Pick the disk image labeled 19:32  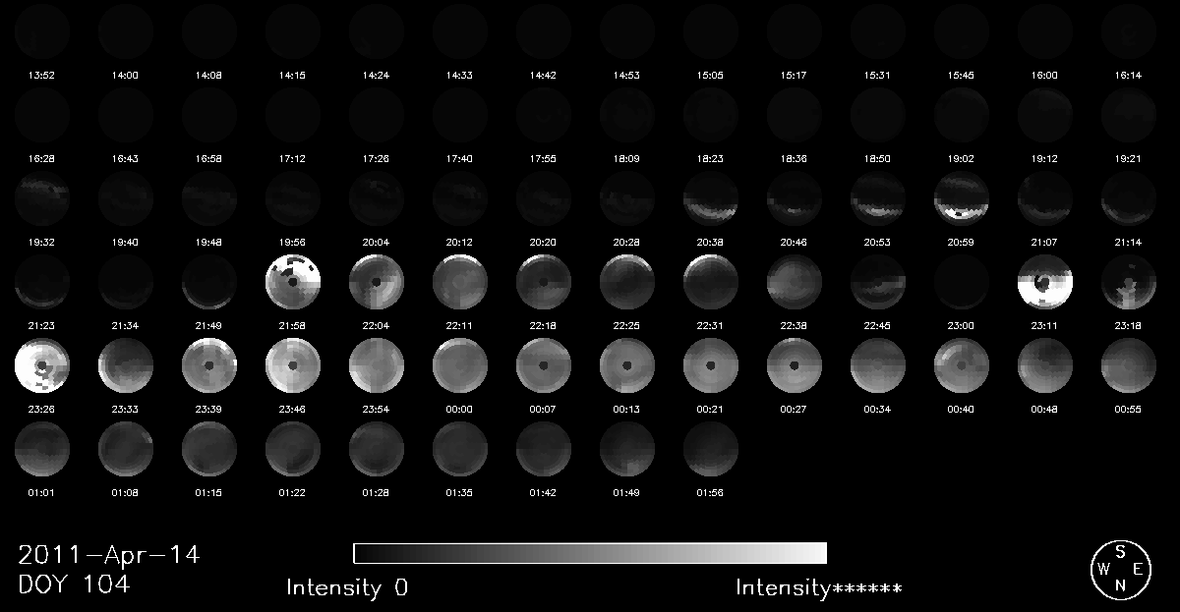(x=42, y=197)
